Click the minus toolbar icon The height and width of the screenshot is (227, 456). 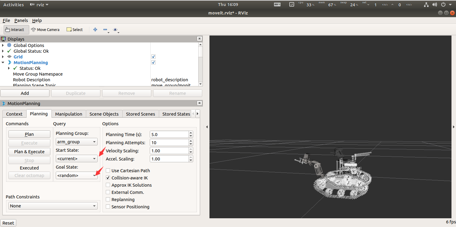point(105,30)
